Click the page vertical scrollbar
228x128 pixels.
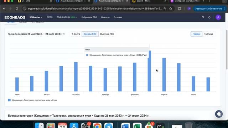(x=227, y=49)
